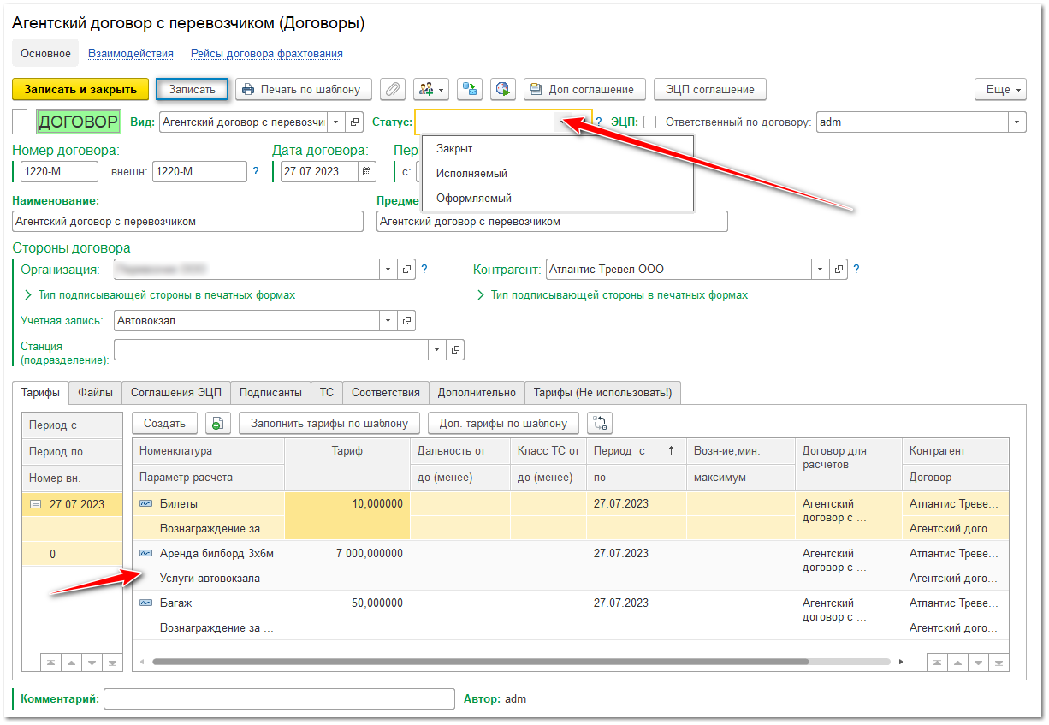Click the Записать и закрыть button
Screen dimensions: 1049x725
tap(80, 89)
